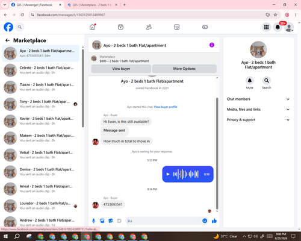Image resolution: width=301 pixels, height=241 pixels.
Task: Open the browser tab search dropdown
Action: coord(5,5)
